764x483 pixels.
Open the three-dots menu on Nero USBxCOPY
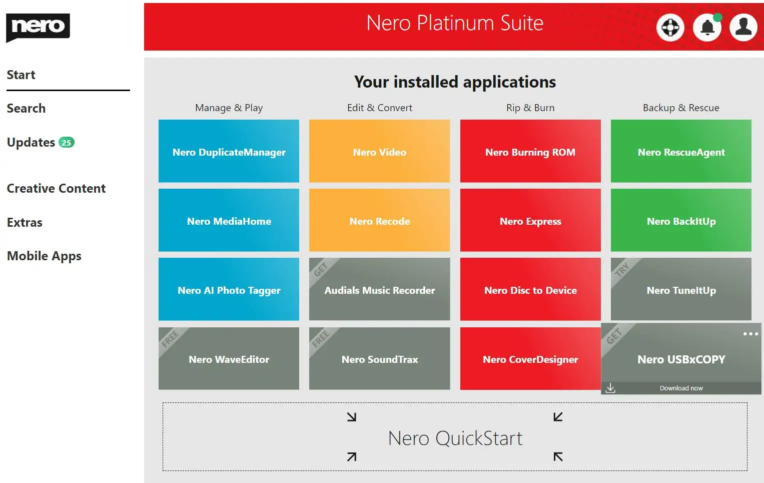pos(750,334)
